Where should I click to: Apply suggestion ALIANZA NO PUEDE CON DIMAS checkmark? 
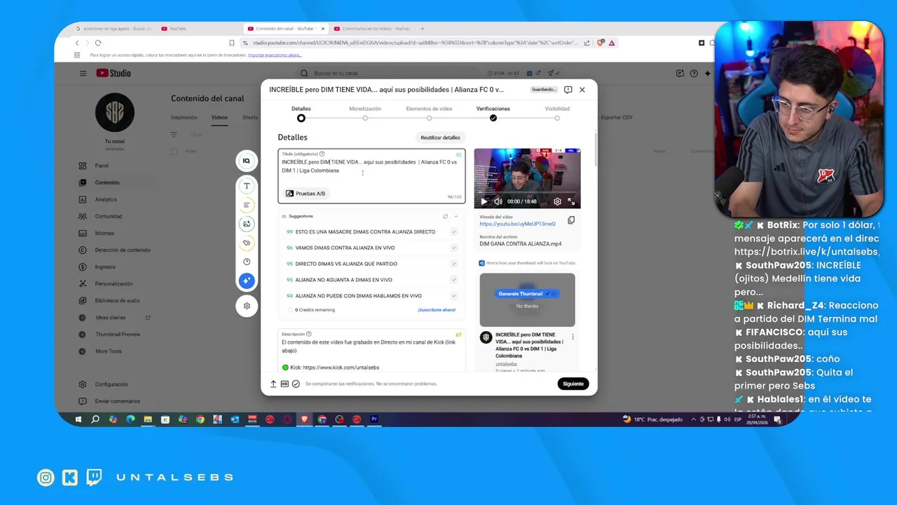(454, 296)
